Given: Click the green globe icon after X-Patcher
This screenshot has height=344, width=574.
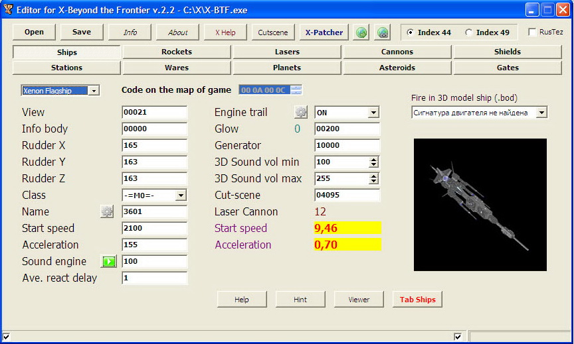Looking at the screenshot, I should (361, 32).
